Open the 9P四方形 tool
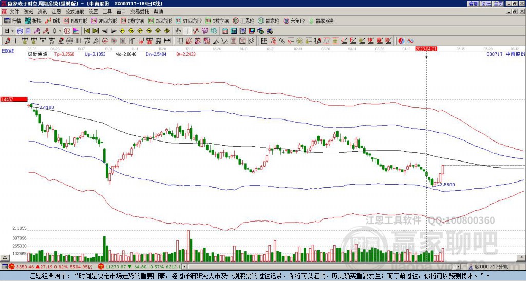The image size is (526, 281). click(104, 21)
